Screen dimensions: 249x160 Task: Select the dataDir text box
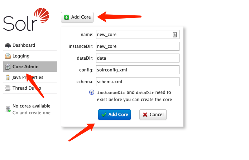point(138,58)
